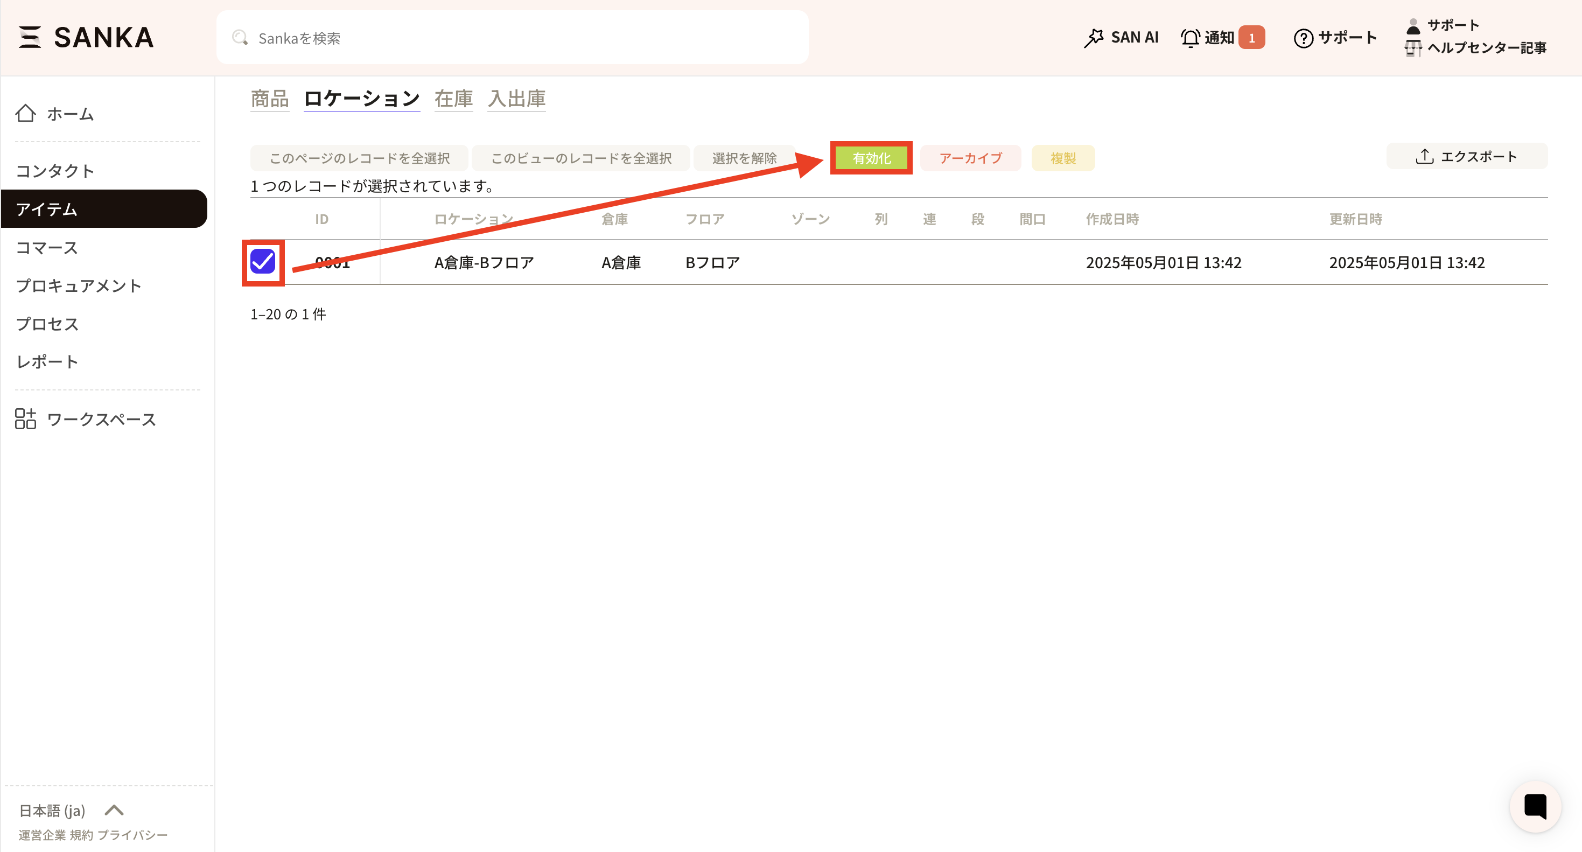
Task: Click the hamburger menu icon beside SANKA
Action: [x=30, y=37]
